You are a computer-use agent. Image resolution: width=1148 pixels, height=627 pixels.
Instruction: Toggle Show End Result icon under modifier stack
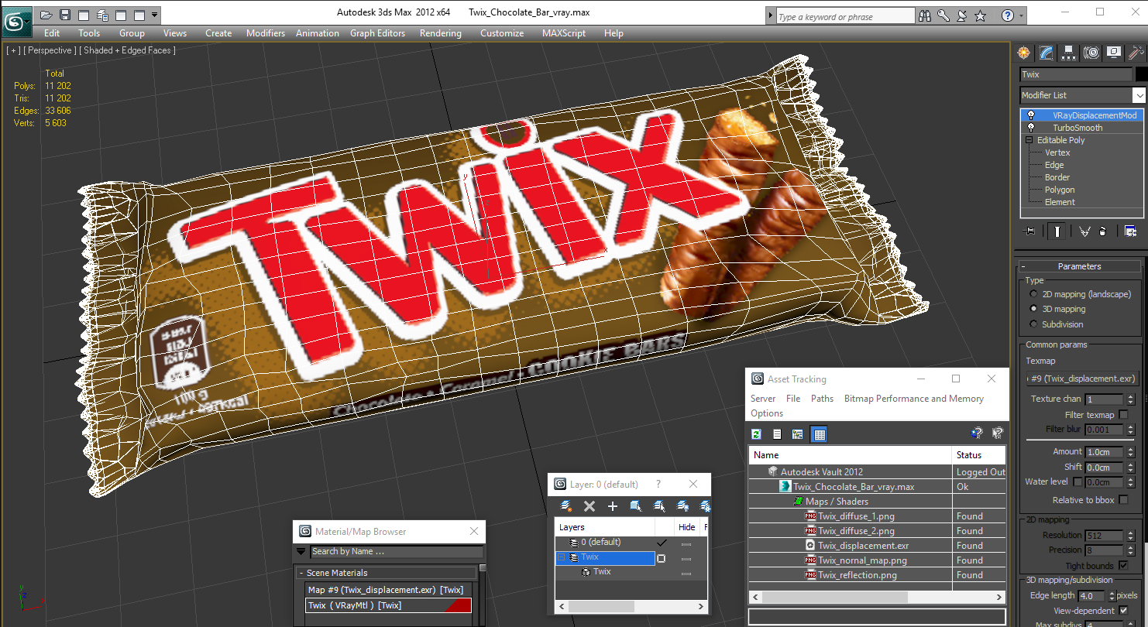[x=1057, y=231]
